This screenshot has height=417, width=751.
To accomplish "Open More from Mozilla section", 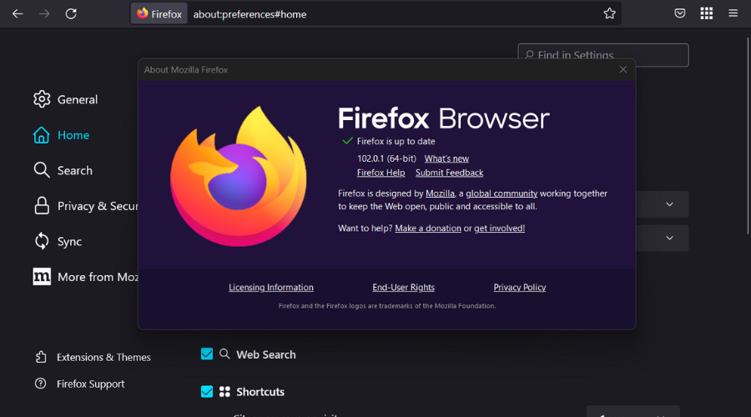I will click(98, 277).
